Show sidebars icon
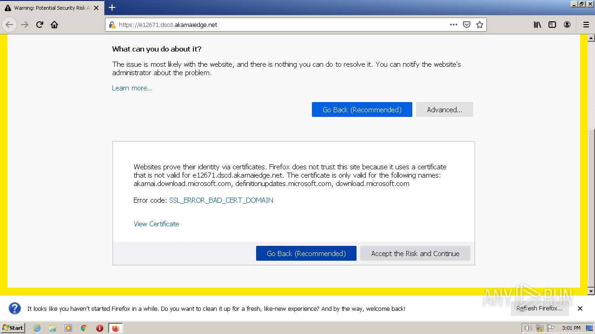The image size is (595, 334). pyautogui.click(x=552, y=25)
